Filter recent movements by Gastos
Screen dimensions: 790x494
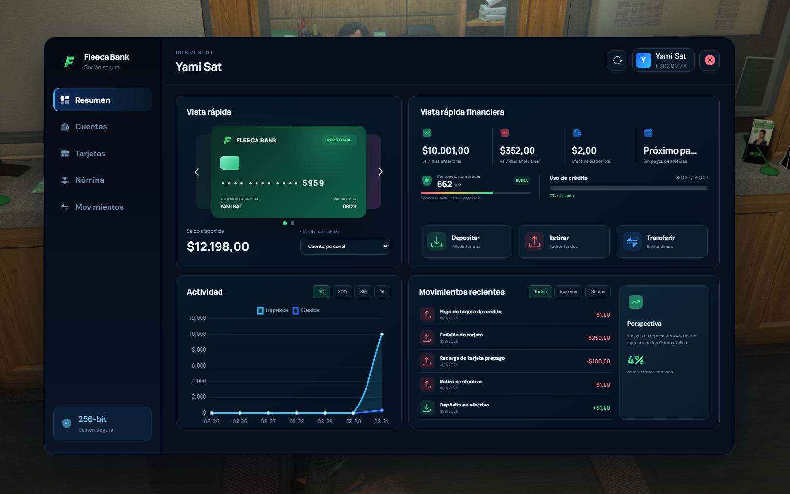tap(598, 292)
